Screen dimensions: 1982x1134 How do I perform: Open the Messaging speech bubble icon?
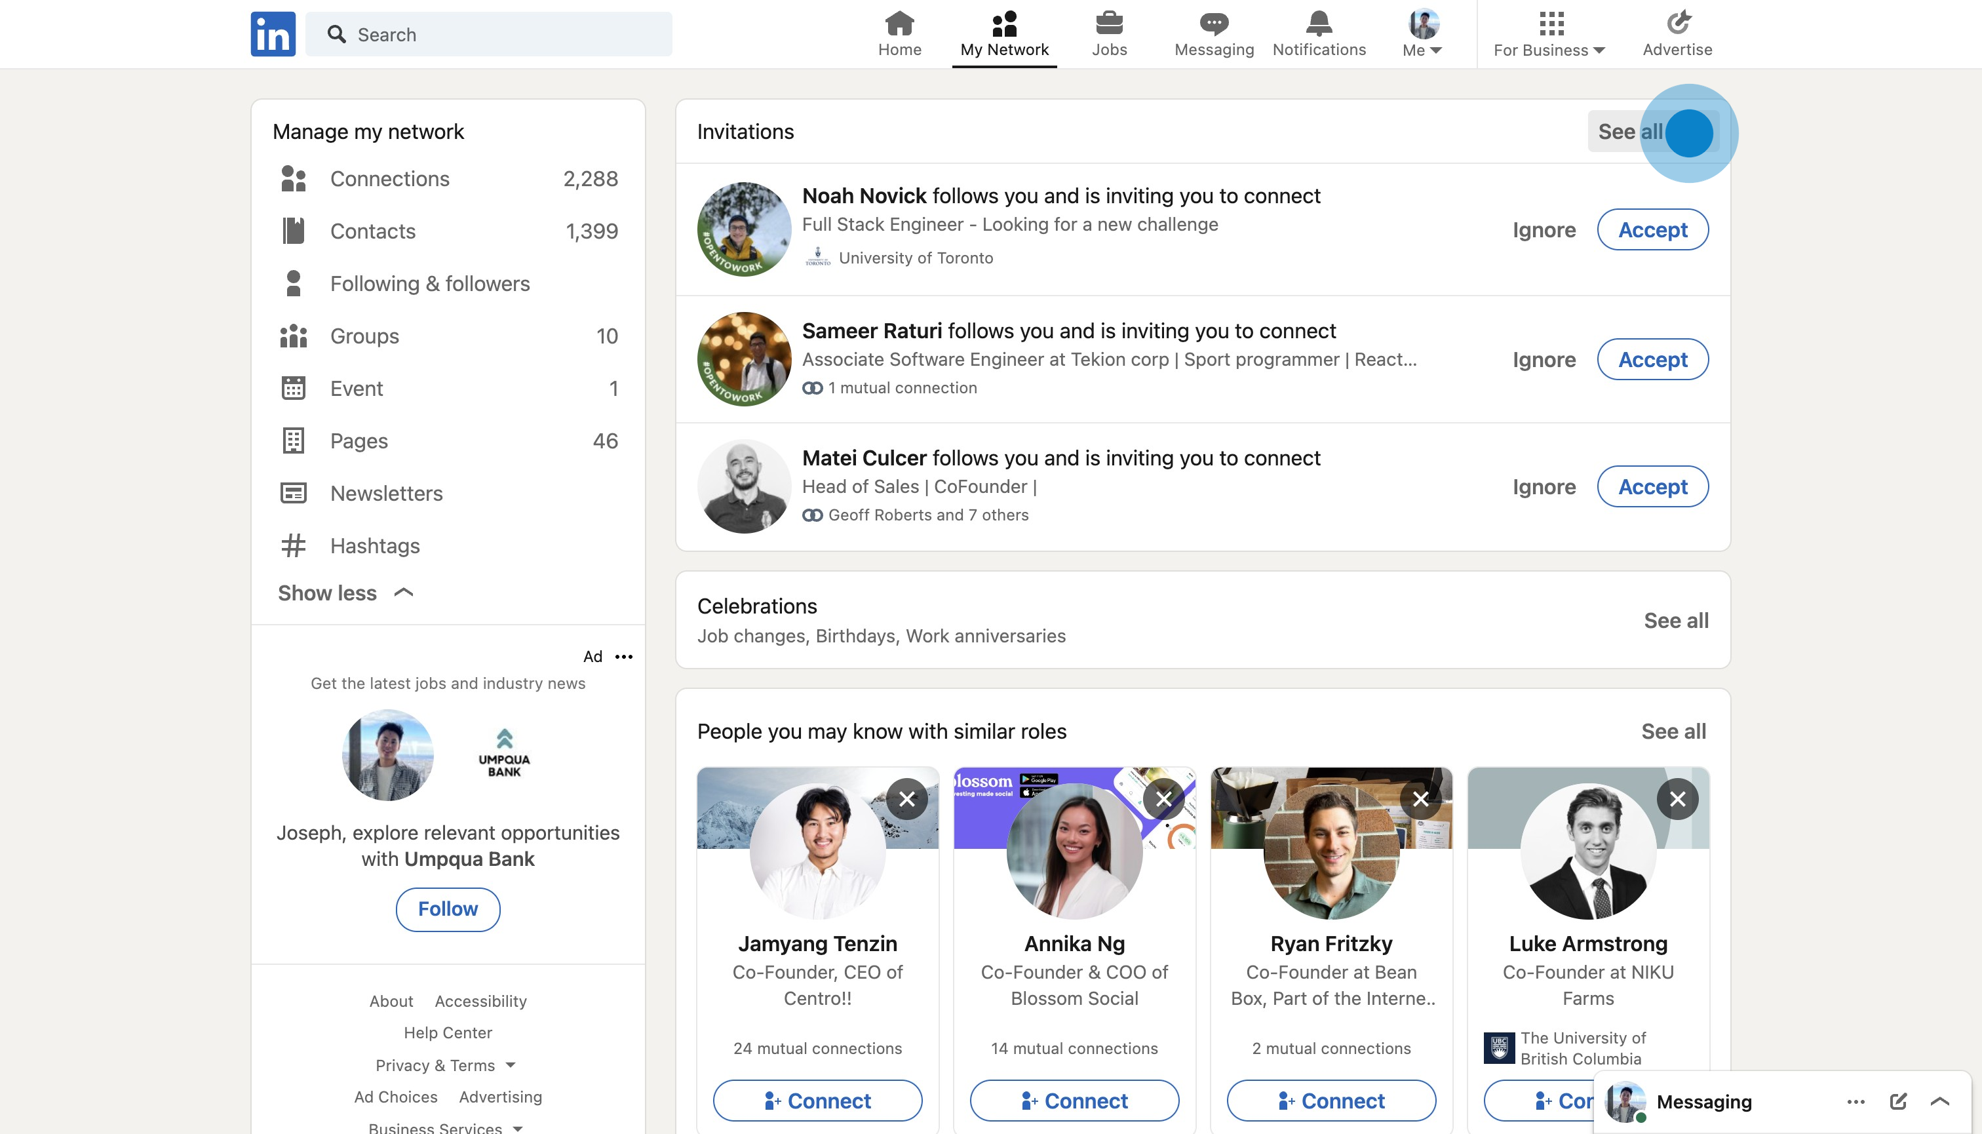coord(1213,25)
